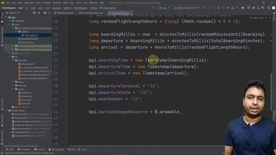Open the Galaxy Nexus API 22 device dropdown
The image size is (276, 155).
click(187, 8)
